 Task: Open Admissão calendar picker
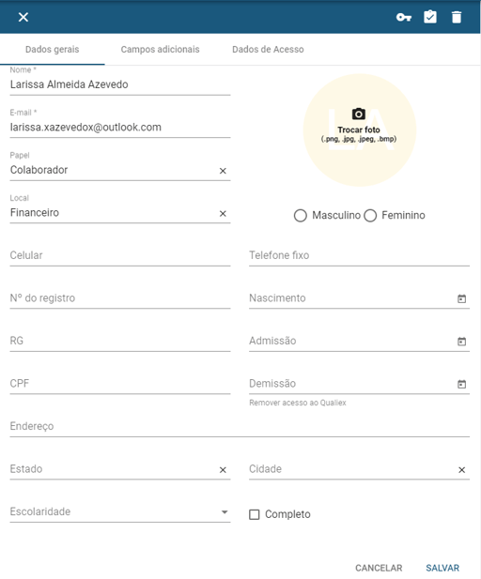(x=462, y=342)
